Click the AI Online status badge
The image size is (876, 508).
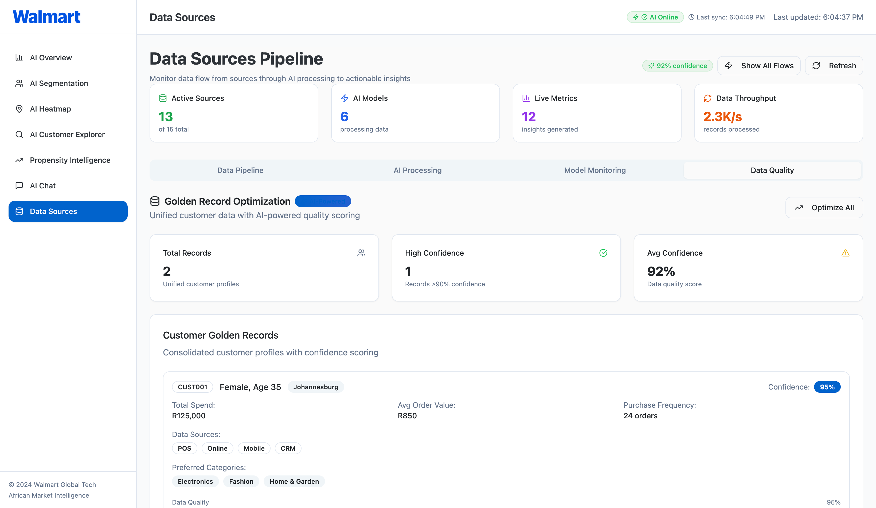pyautogui.click(x=655, y=17)
